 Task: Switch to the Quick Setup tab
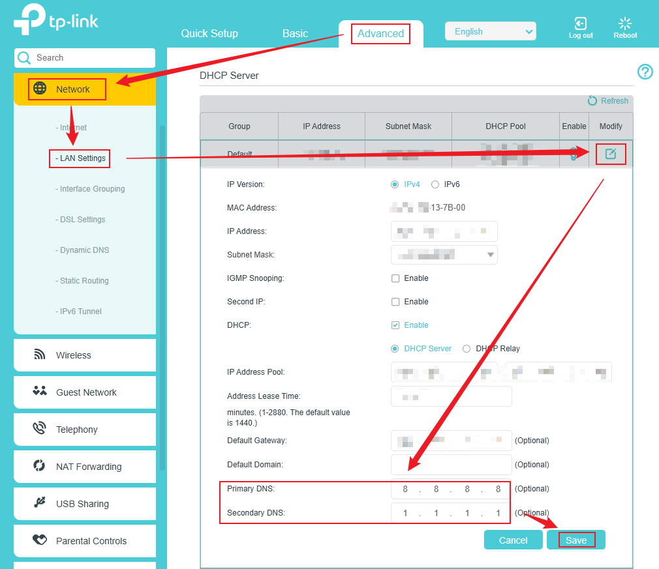209,33
